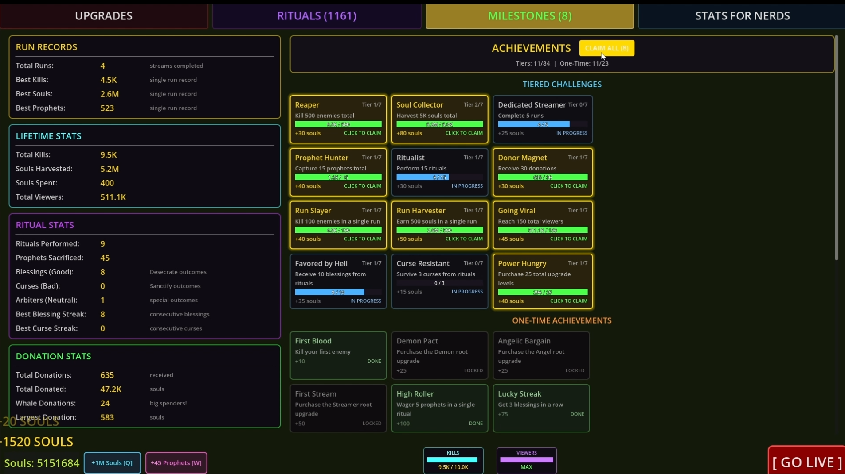Select the Milestones (8) tab
Image resolution: width=845 pixels, height=474 pixels.
(530, 16)
